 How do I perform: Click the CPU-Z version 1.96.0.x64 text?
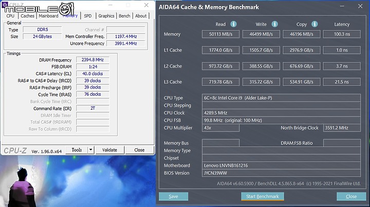tap(46, 151)
